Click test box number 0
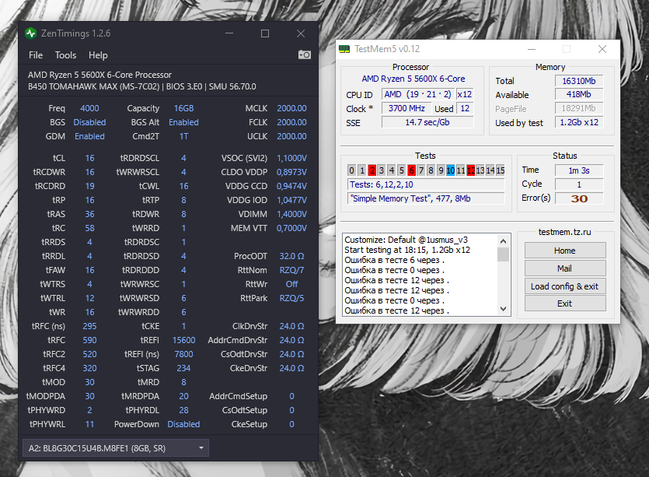Screen dimensions: 649x477 (x=352, y=170)
